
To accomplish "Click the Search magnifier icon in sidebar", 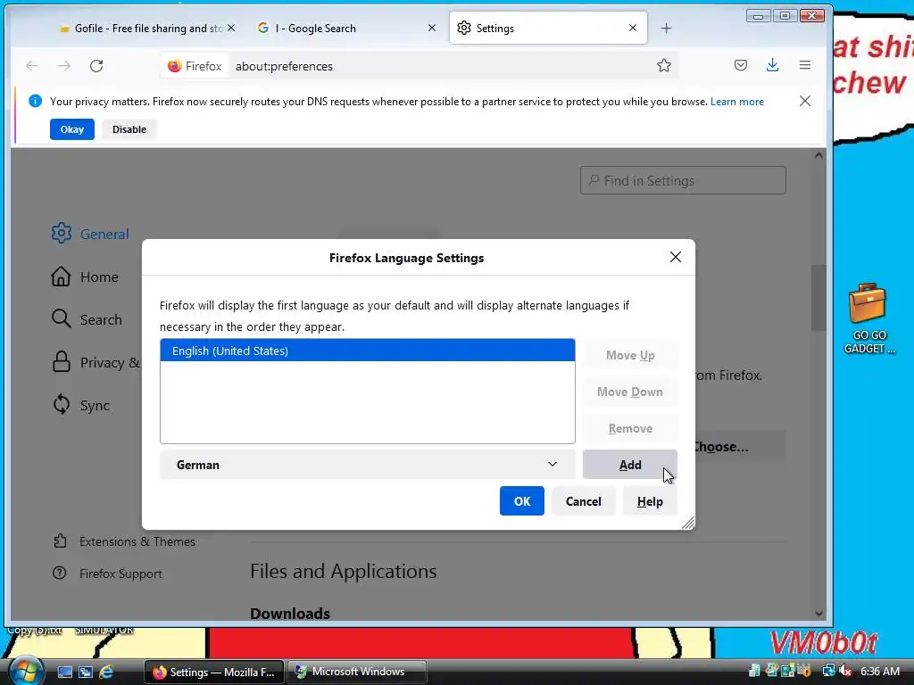I will (x=62, y=318).
